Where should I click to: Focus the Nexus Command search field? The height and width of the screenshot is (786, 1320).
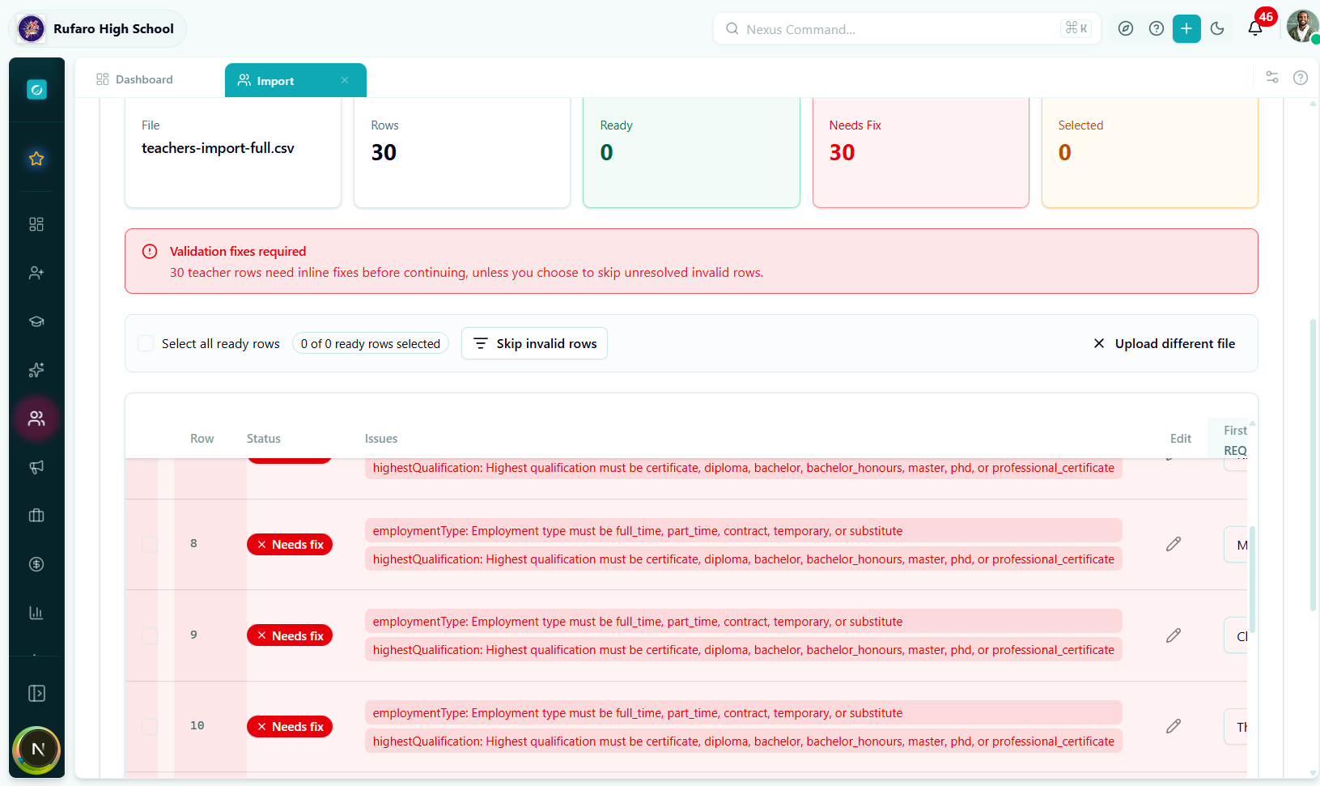click(906, 29)
